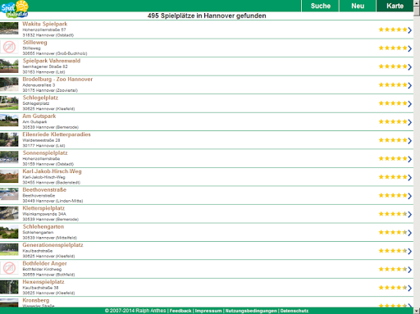The image size is (420, 314).
Task: Click the star rating of Schlehengarten
Action: click(393, 233)
